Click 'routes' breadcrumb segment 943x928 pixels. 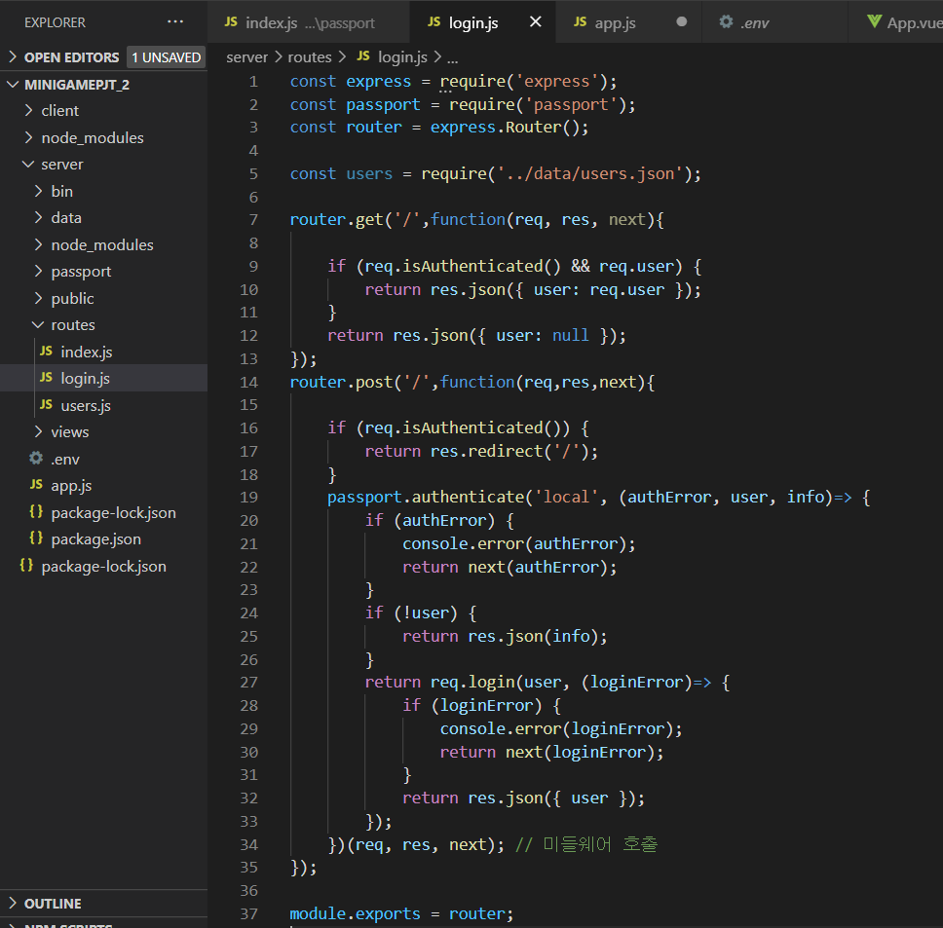[x=310, y=57]
